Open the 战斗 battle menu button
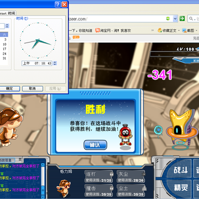This screenshot has width=199, height=199. [181, 170]
